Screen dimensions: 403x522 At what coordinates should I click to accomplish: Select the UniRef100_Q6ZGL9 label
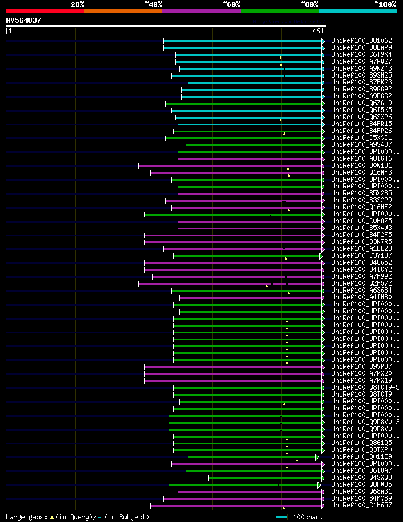coord(361,103)
